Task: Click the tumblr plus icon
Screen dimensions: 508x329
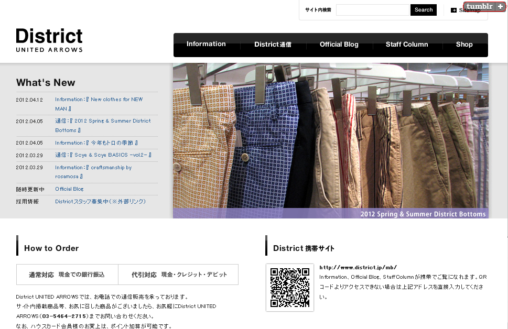Action: point(500,6)
